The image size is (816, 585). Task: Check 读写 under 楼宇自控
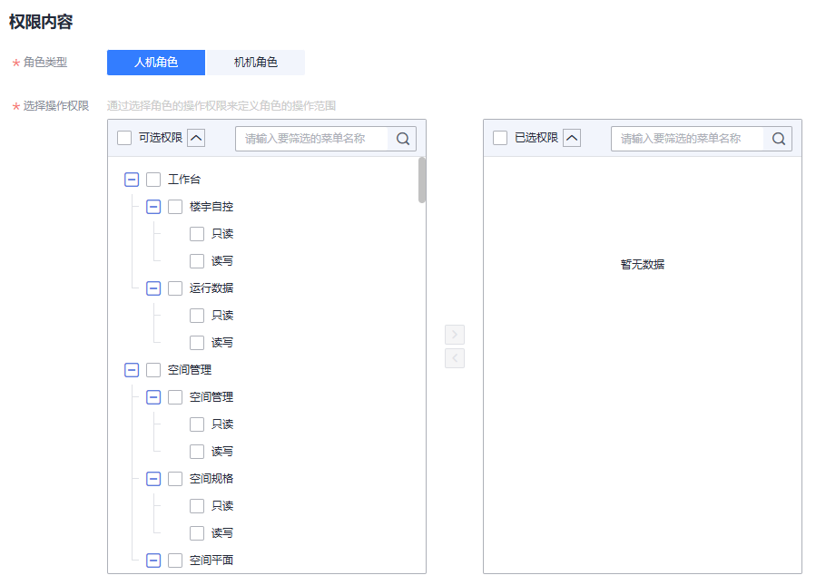point(197,261)
